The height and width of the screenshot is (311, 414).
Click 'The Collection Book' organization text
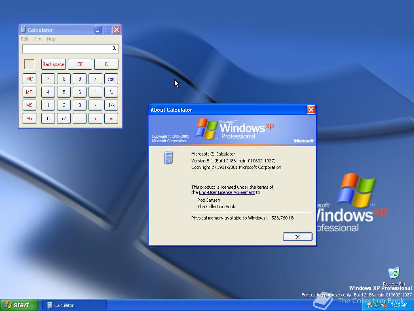tap(216, 207)
